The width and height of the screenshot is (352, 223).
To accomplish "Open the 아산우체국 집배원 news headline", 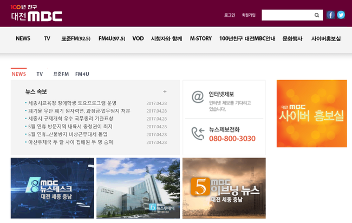I will [x=70, y=142].
